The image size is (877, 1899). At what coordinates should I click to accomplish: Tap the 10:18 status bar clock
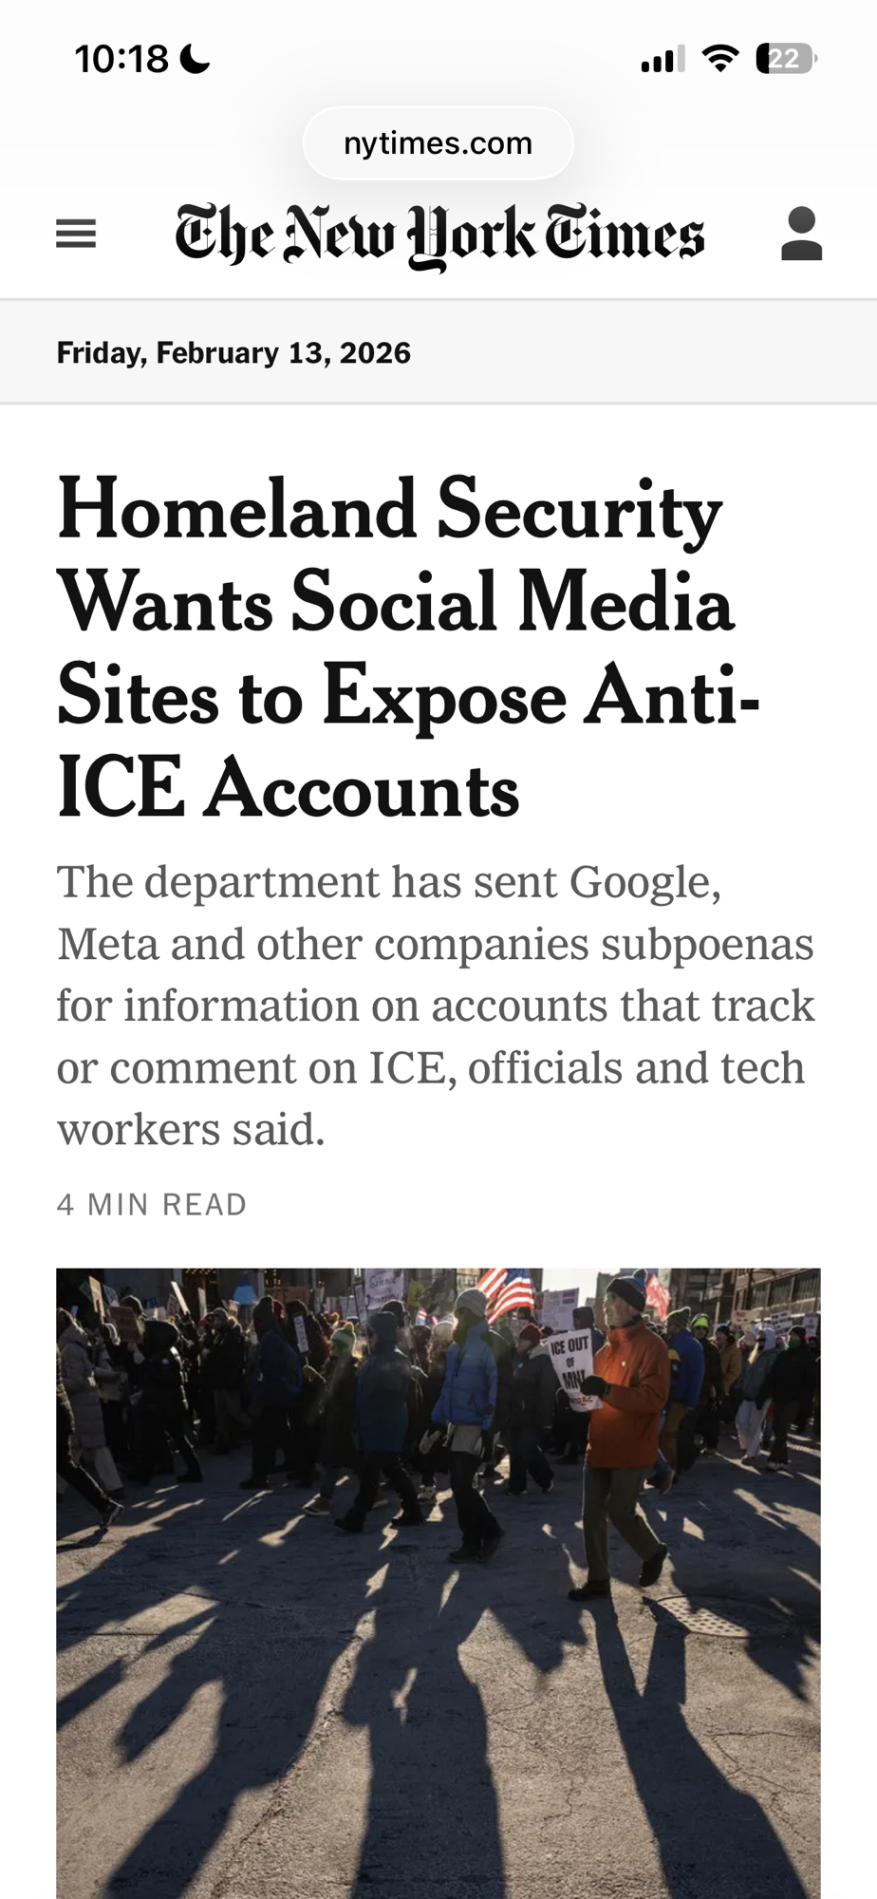pyautogui.click(x=121, y=60)
